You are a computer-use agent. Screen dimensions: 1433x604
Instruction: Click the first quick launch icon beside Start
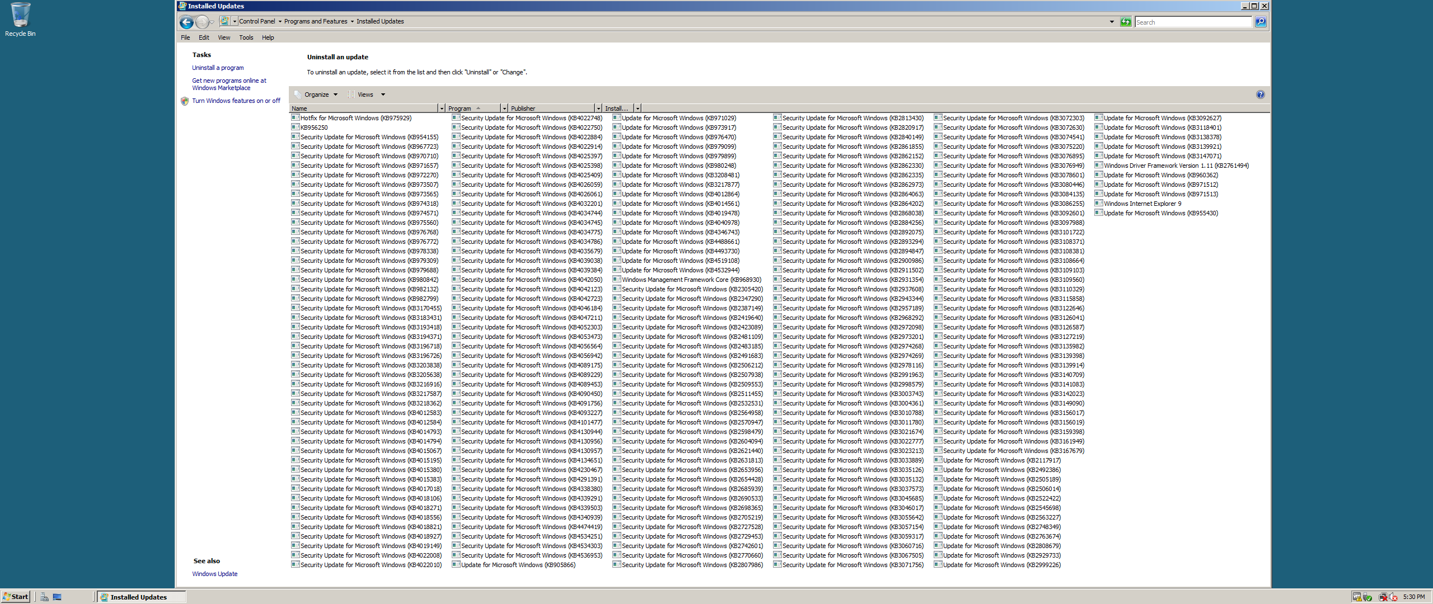tap(44, 597)
